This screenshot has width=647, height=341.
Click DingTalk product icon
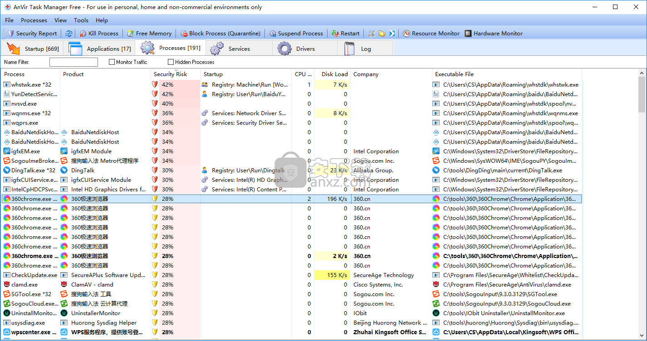(x=64, y=170)
